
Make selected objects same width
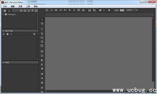click(42, 88)
